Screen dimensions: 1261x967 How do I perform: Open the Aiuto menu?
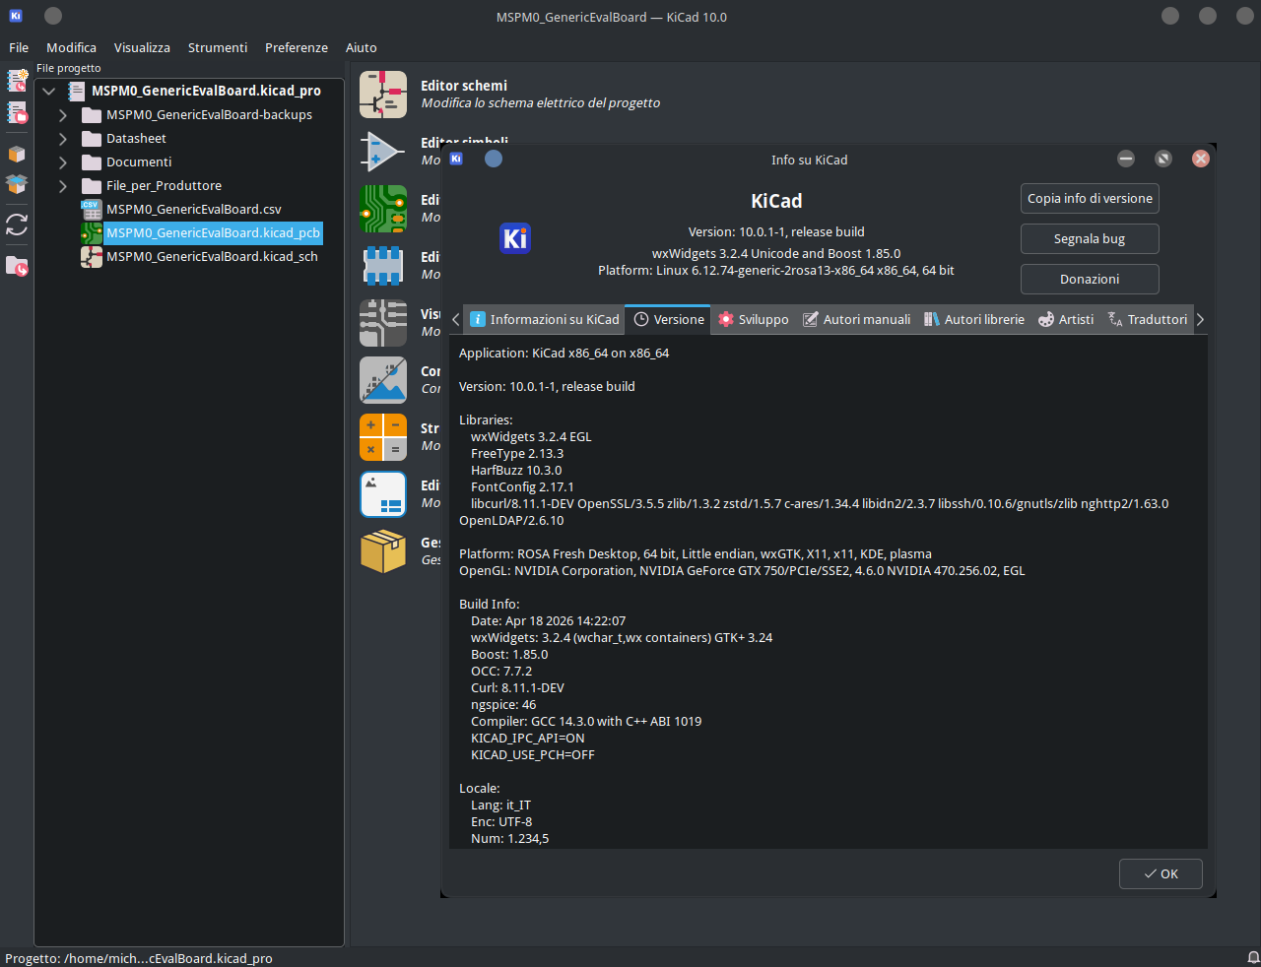click(x=362, y=47)
